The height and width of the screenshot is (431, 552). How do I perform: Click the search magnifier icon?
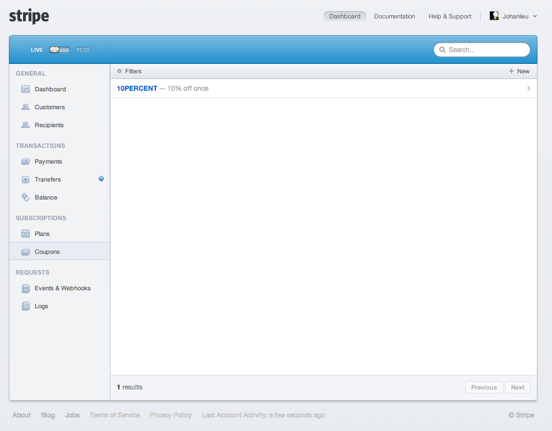coord(443,50)
